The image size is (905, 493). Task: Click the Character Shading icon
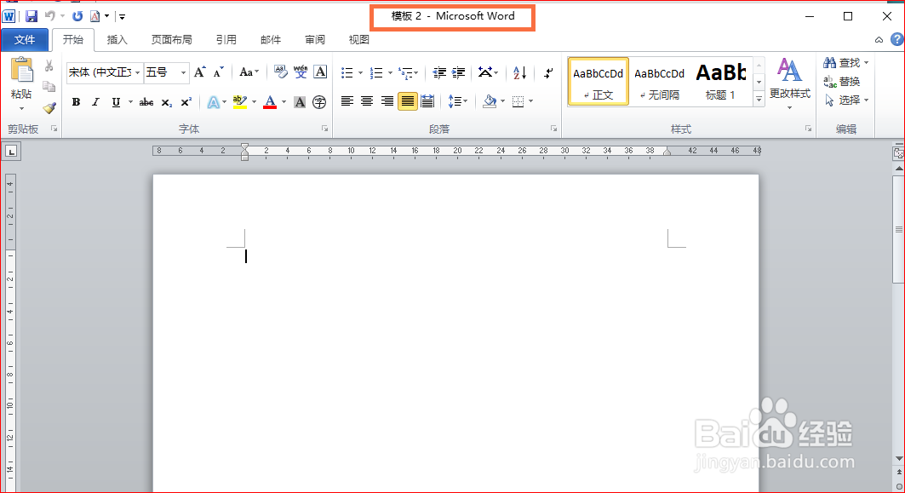click(300, 102)
